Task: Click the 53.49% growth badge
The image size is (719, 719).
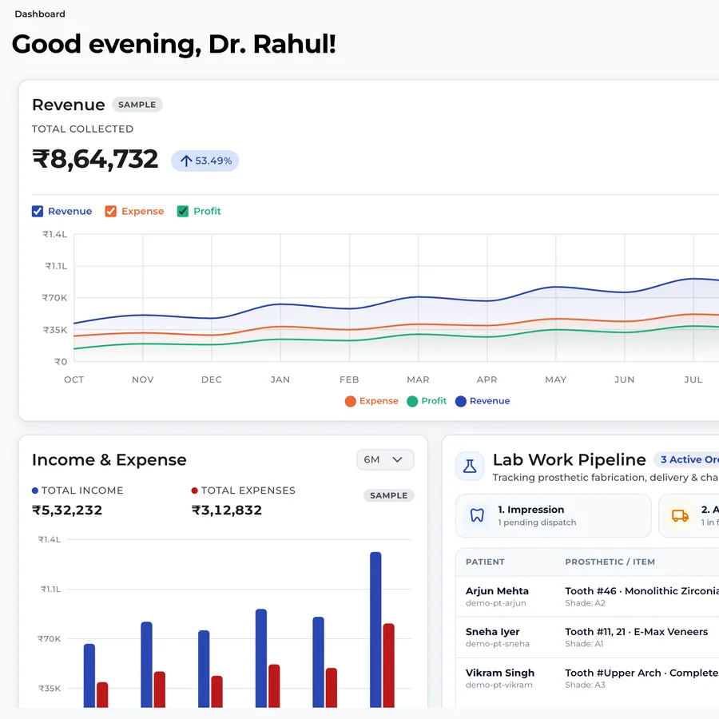Action: 205,161
